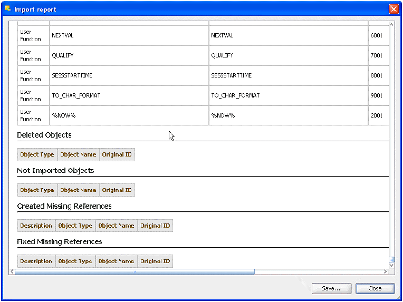Click the vertical scrollbar up arrow
403x302 pixels.
coord(391,24)
